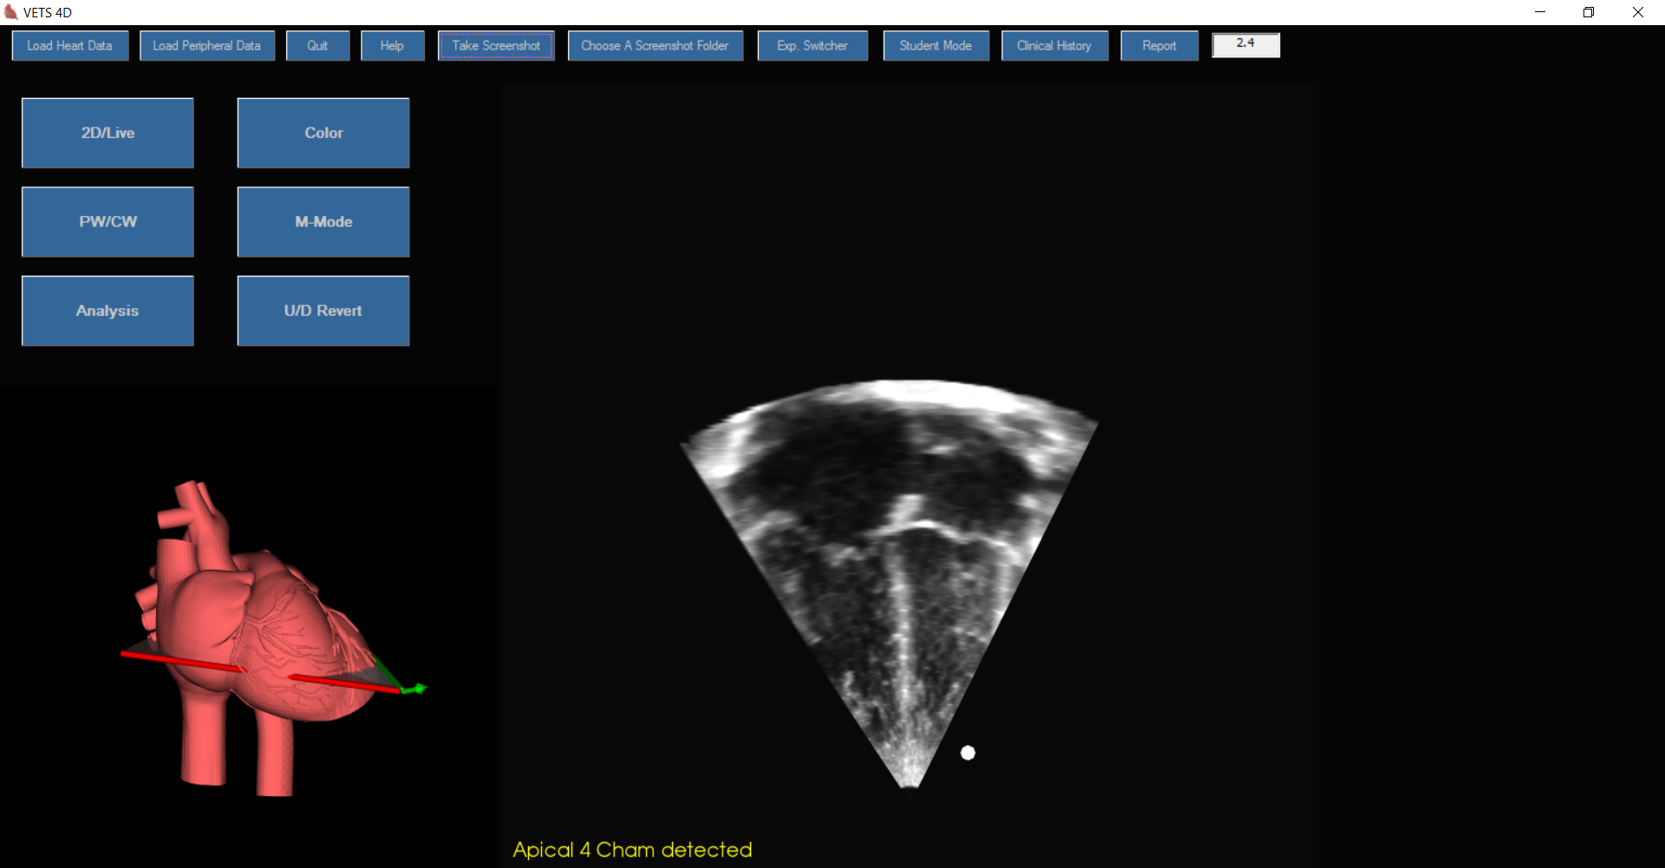1665x868 pixels.
Task: Select PW/CW Doppler mode
Action: [x=108, y=222]
